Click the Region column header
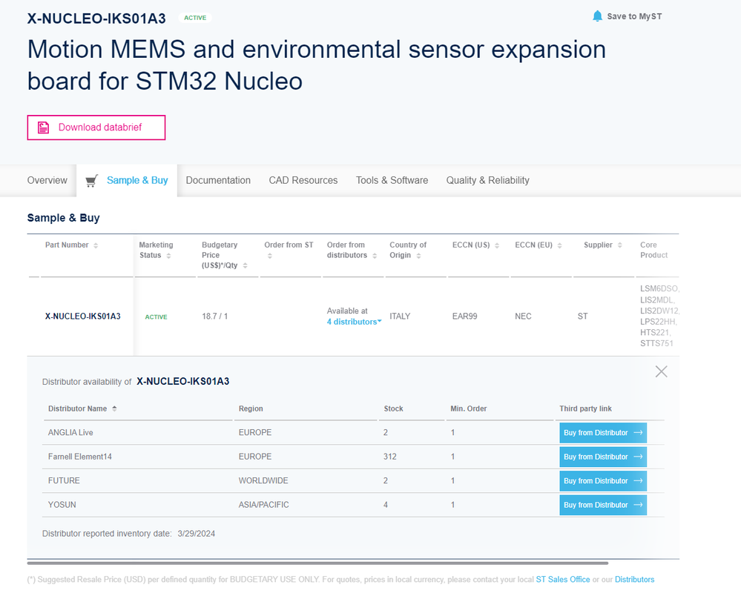This screenshot has height=596, width=741. pyautogui.click(x=251, y=408)
